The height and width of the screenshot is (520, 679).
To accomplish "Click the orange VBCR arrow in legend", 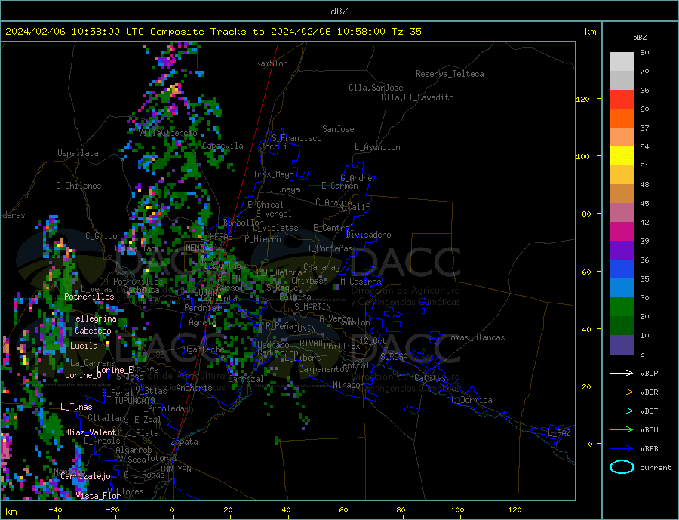I will [x=622, y=392].
